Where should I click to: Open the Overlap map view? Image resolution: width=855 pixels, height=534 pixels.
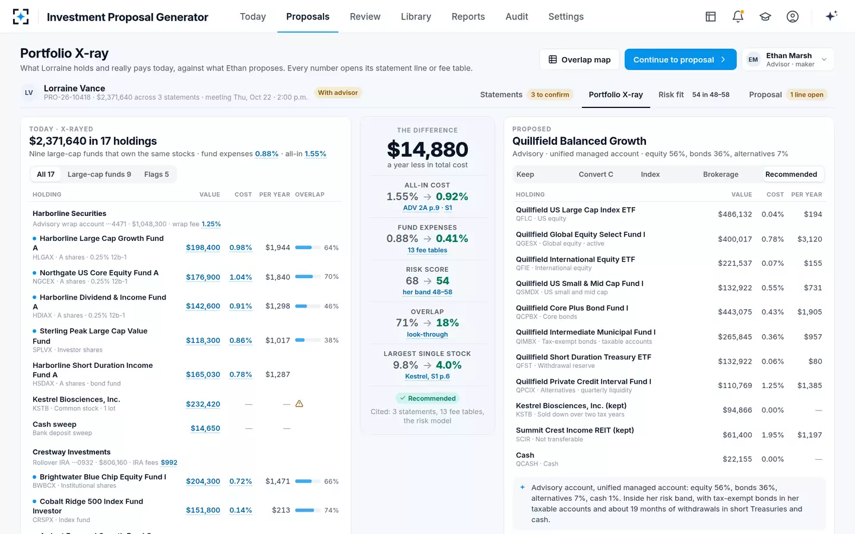[x=579, y=59]
